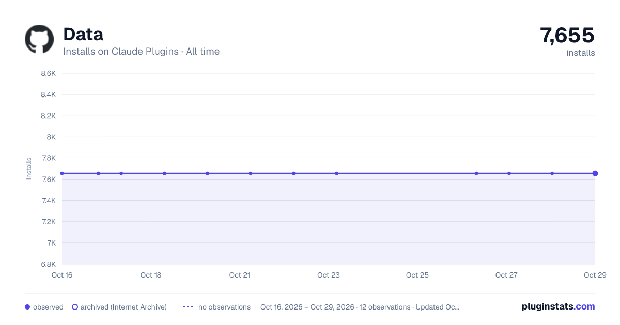Click the 8.2K y-axis label
This screenshot has width=620, height=325.
click(x=48, y=116)
